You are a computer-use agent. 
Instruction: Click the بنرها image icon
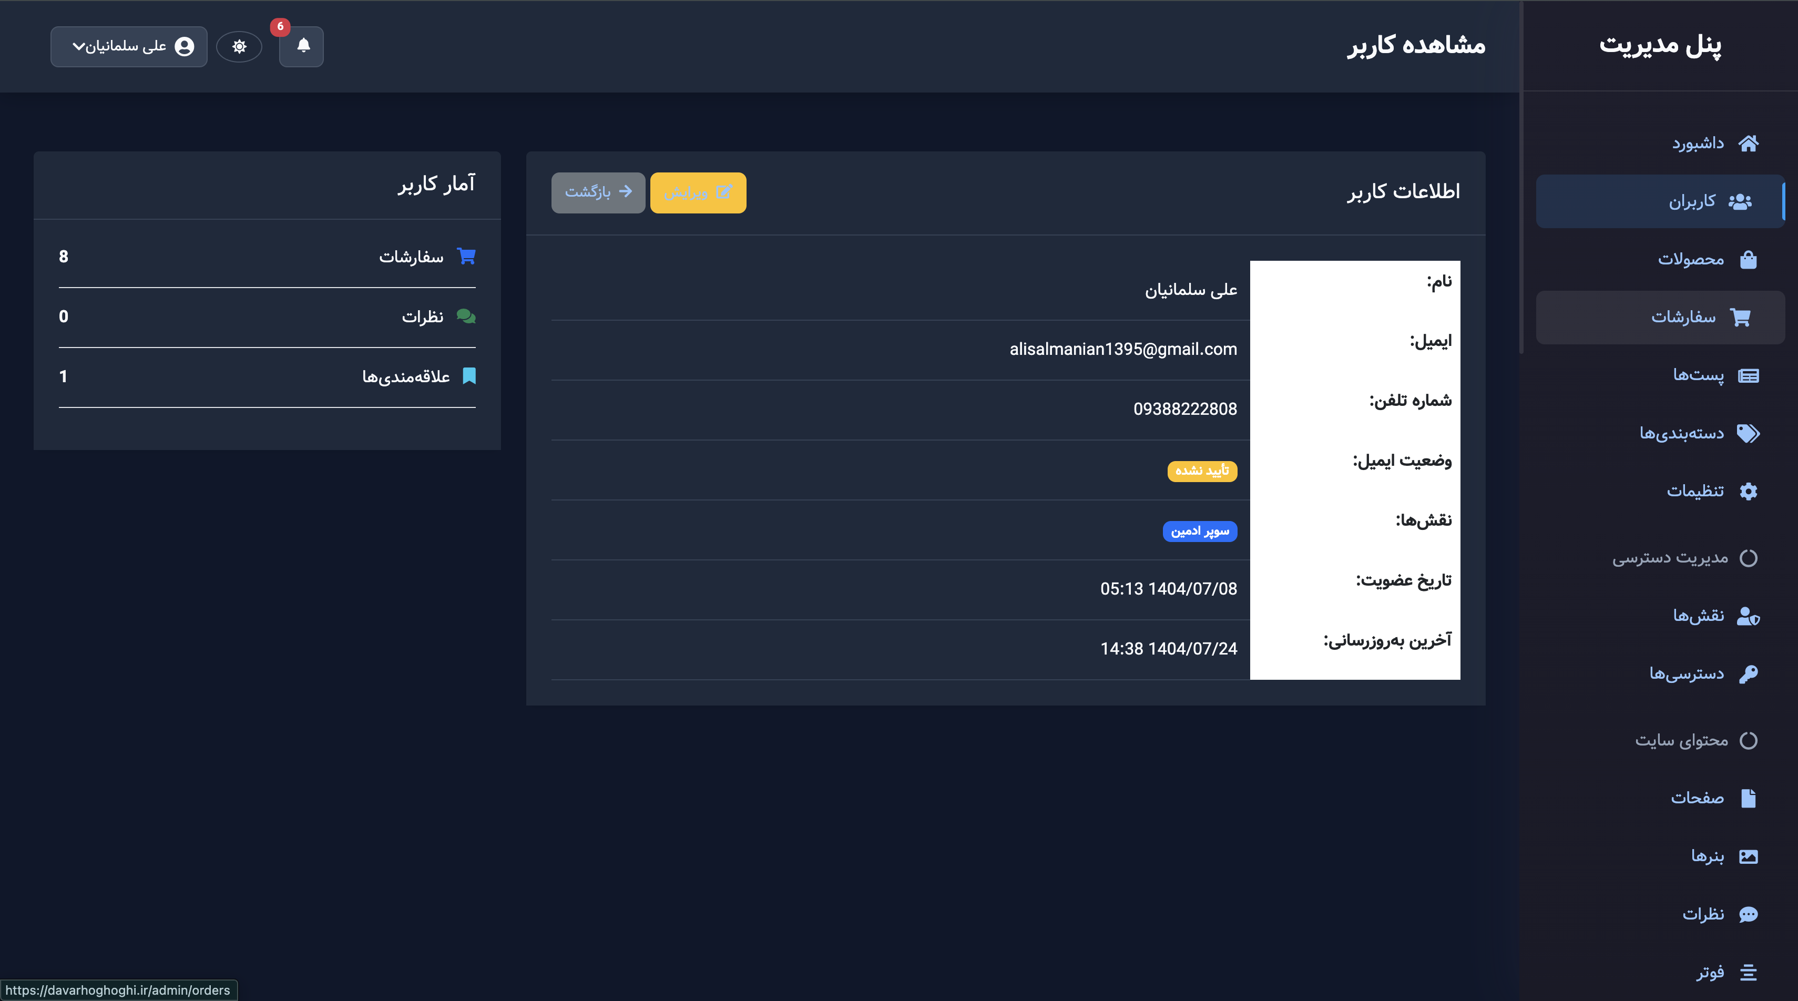[x=1748, y=856]
